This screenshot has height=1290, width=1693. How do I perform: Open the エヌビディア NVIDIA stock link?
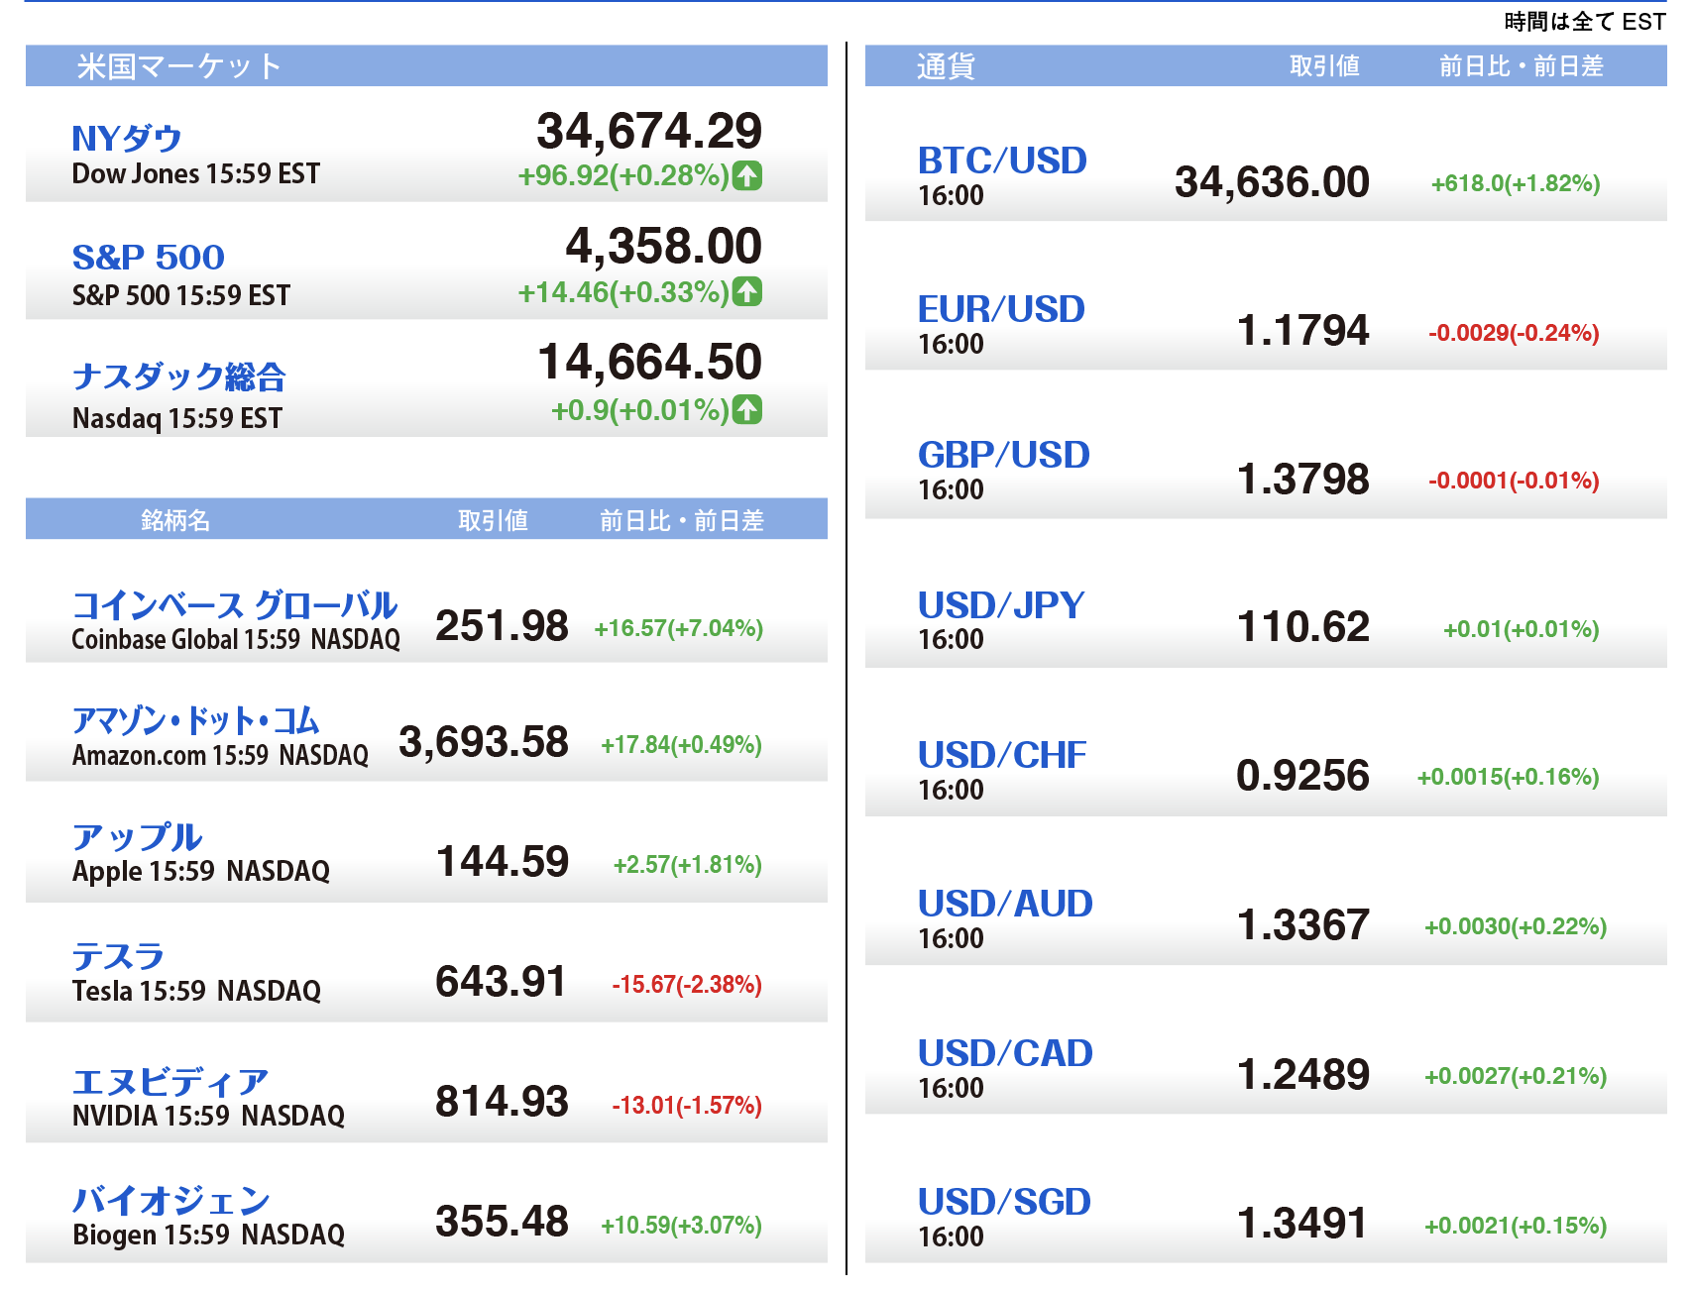tap(170, 1082)
